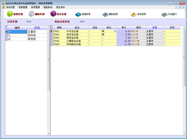The image size is (187, 139).
Task: Click the 卤肉金丝面 product name cell
Action: pyautogui.click(x=77, y=35)
